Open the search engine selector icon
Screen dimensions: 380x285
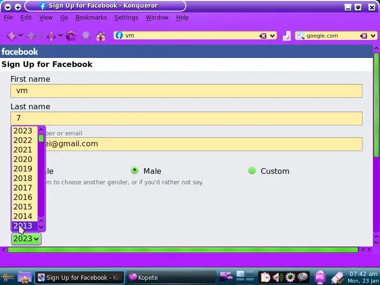click(x=301, y=36)
